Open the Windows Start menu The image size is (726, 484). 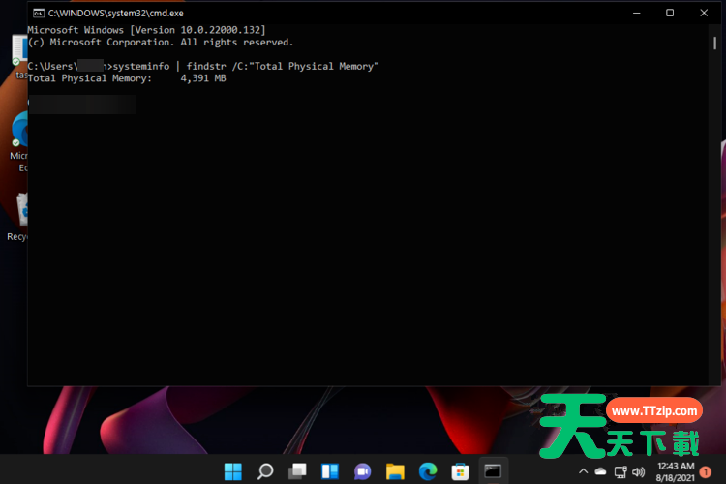(233, 471)
